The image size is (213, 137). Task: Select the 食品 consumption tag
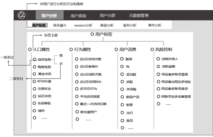pyautogui.click(x=127, y=121)
